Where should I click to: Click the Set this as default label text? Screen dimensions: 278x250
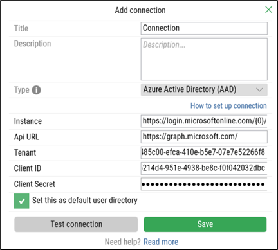(85, 201)
